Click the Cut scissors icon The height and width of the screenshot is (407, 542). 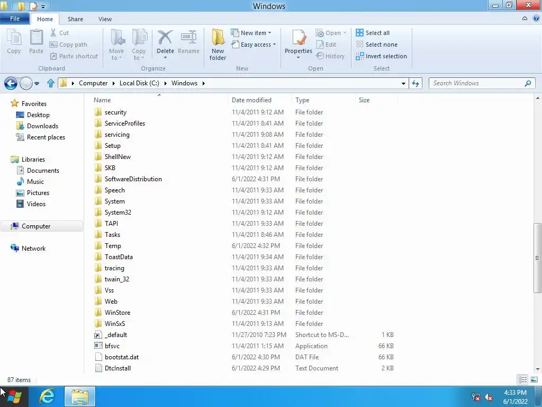tap(53, 32)
